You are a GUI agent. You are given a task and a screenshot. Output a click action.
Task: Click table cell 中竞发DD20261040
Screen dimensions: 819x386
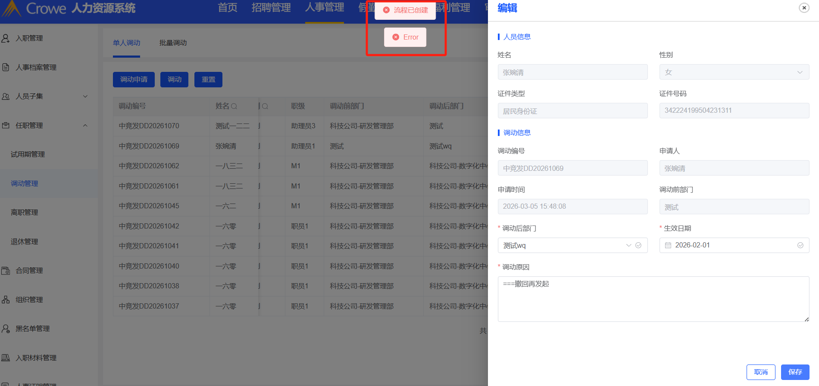click(149, 266)
